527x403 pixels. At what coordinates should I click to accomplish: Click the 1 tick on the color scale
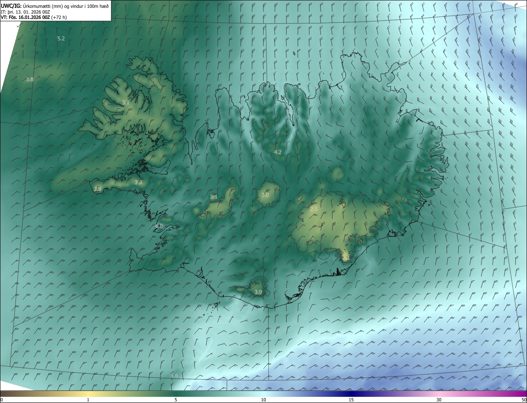[x=88, y=400]
